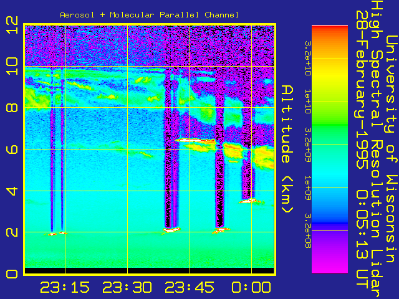Click the plot title 'Aerosol + Molecular Parallel Channel'
Image resolution: width=399 pixels, height=299 pixels.
150,15
